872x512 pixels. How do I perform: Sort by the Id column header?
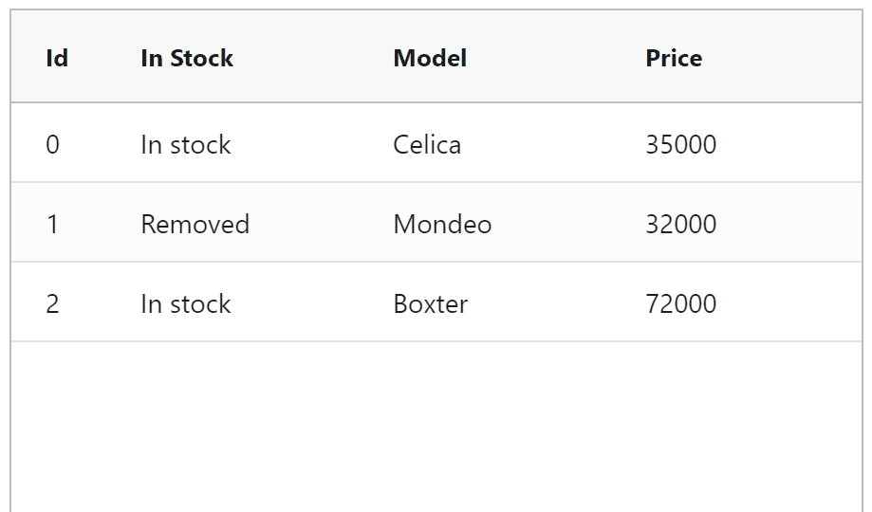[57, 58]
